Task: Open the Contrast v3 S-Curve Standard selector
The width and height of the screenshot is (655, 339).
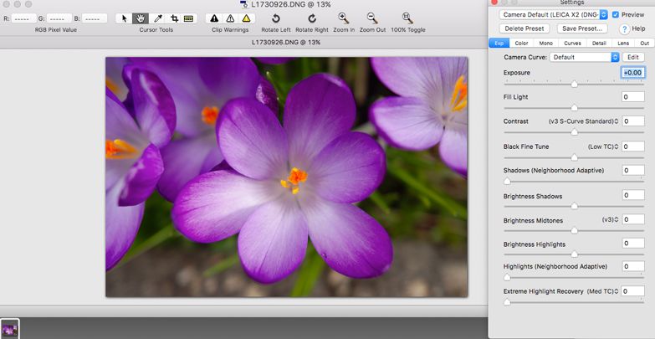Action: [584, 121]
